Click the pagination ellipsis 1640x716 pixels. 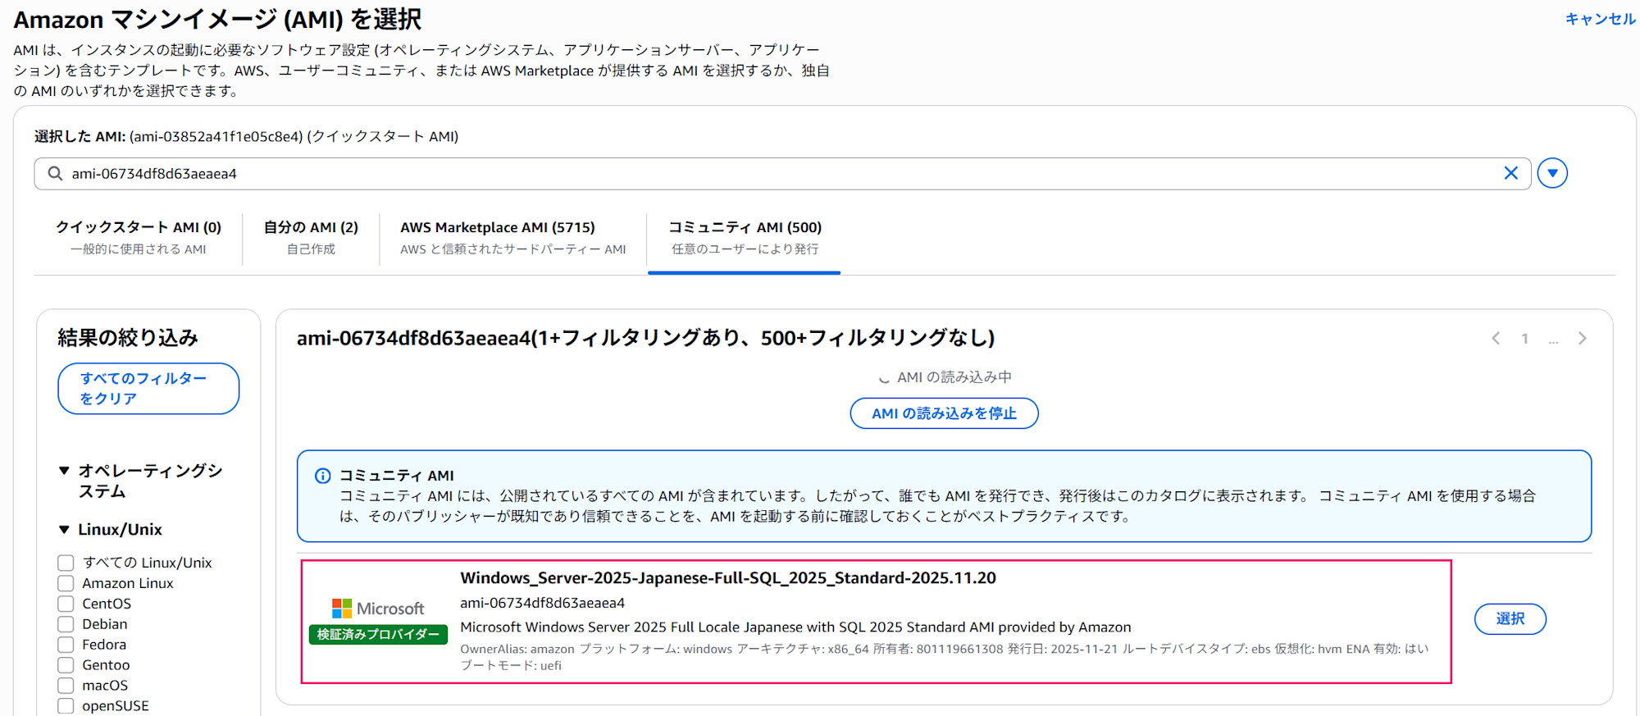pos(1553,340)
